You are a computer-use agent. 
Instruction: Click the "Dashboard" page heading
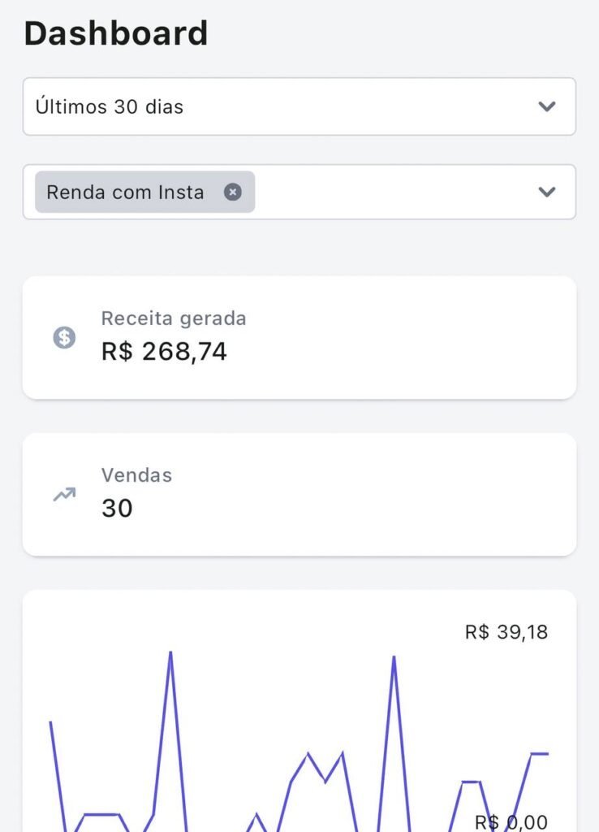[116, 34]
